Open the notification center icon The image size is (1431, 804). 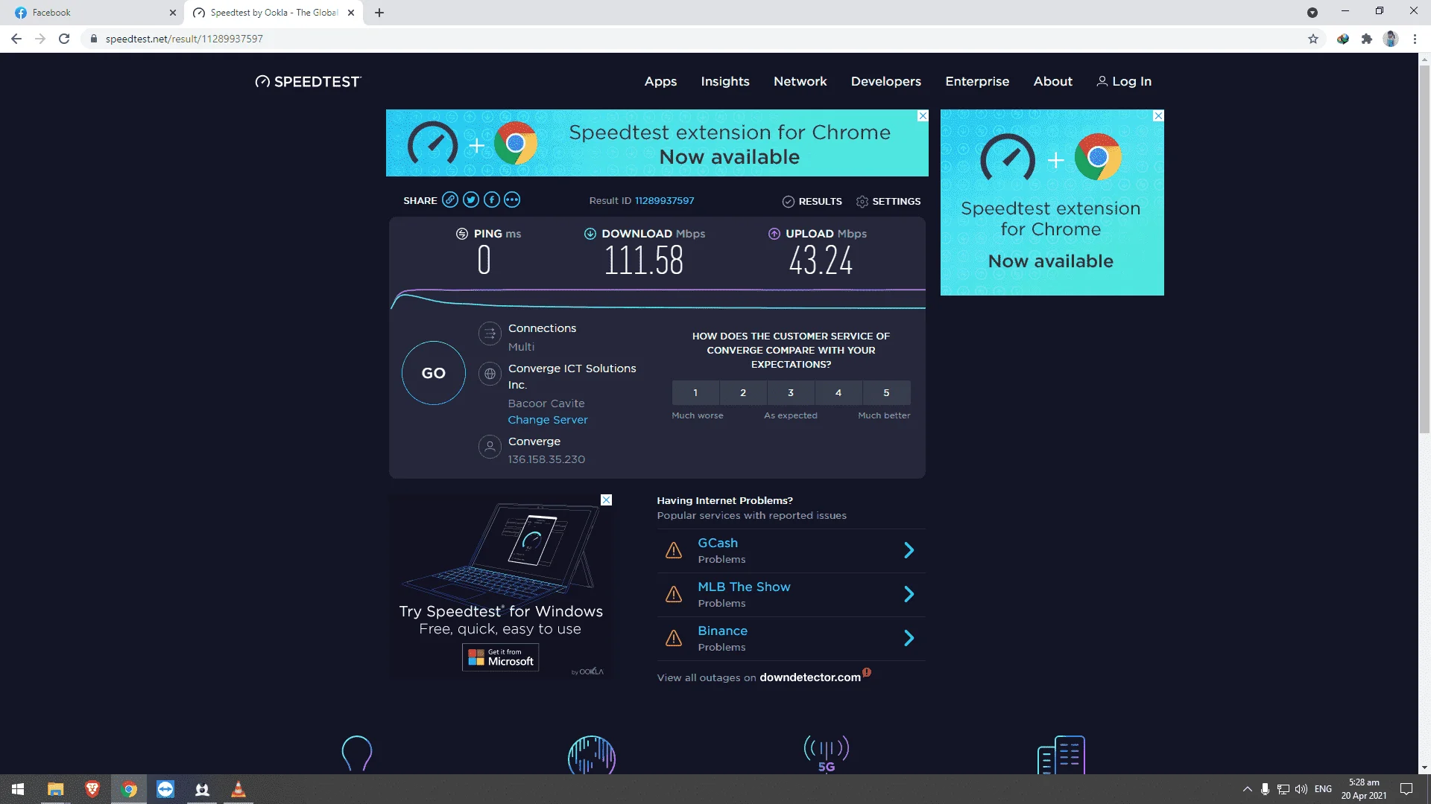(x=1406, y=789)
